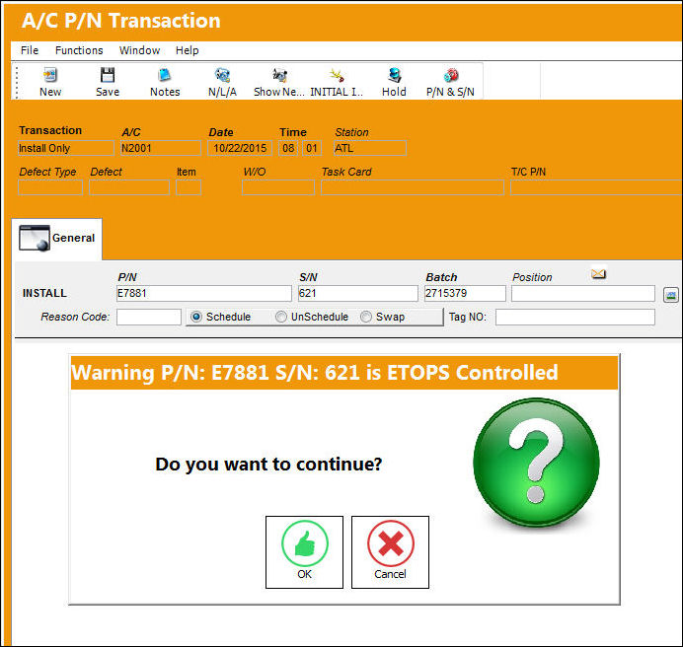The height and width of the screenshot is (647, 683).
Task: Click the Cancel red X button
Action: pyautogui.click(x=390, y=552)
